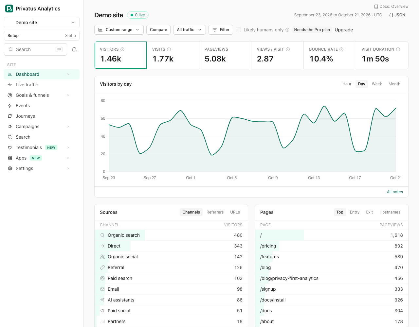Click the info icon beside Views / Visit
This screenshot has height=327, width=419.
(x=288, y=49)
